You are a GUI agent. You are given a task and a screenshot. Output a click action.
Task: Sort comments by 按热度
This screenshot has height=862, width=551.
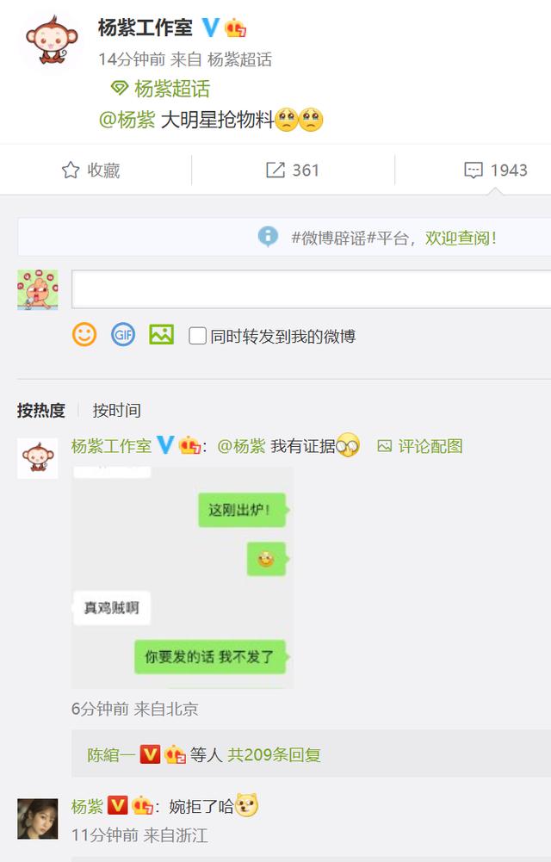pyautogui.click(x=41, y=410)
